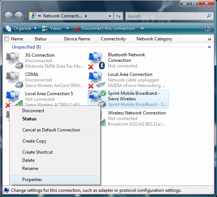Show hidden columns chevron in header
Image resolution: width=217 pixels, height=197 pixels.
[209, 40]
